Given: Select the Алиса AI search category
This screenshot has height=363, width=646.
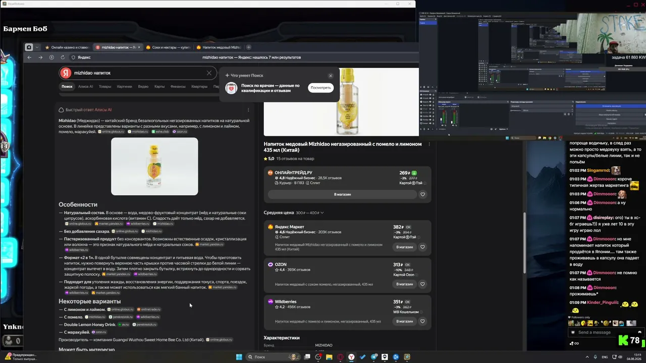Looking at the screenshot, I should 85,87.
